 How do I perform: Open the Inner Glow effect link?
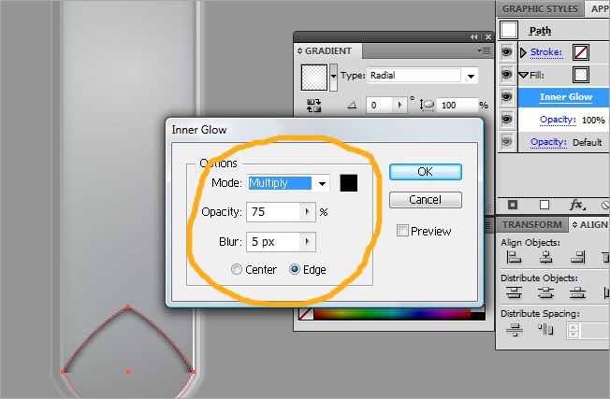point(566,97)
